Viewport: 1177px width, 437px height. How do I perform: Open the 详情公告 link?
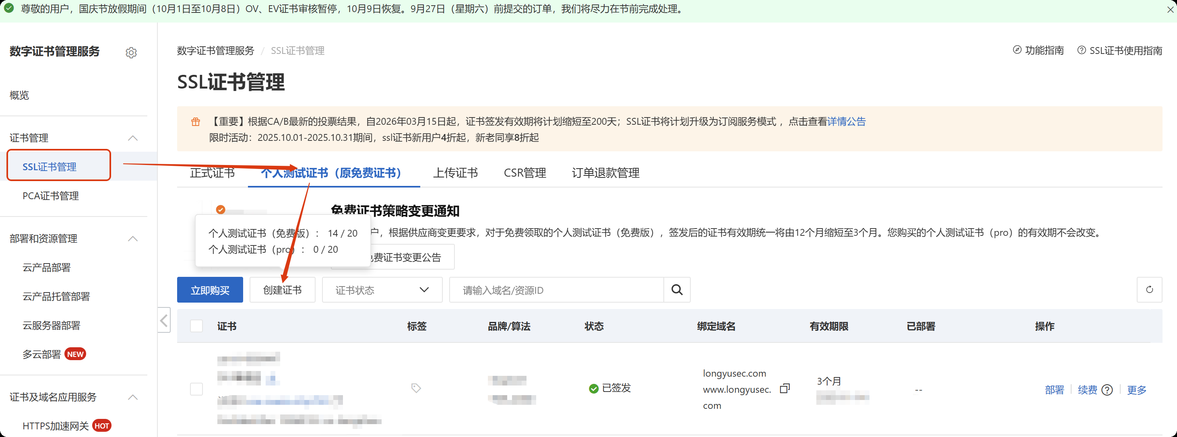(846, 122)
